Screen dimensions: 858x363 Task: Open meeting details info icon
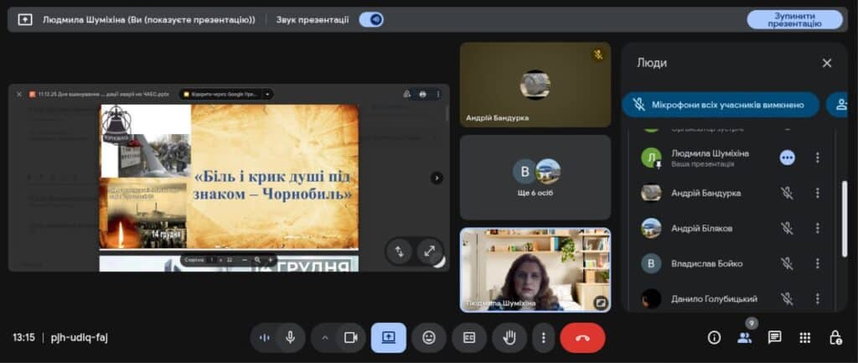[714, 337]
